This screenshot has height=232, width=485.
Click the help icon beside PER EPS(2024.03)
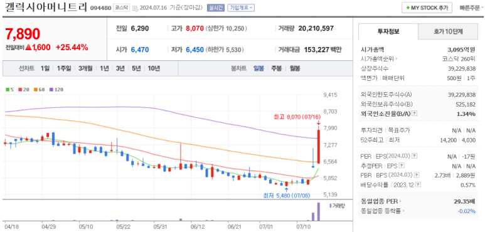[415, 156]
